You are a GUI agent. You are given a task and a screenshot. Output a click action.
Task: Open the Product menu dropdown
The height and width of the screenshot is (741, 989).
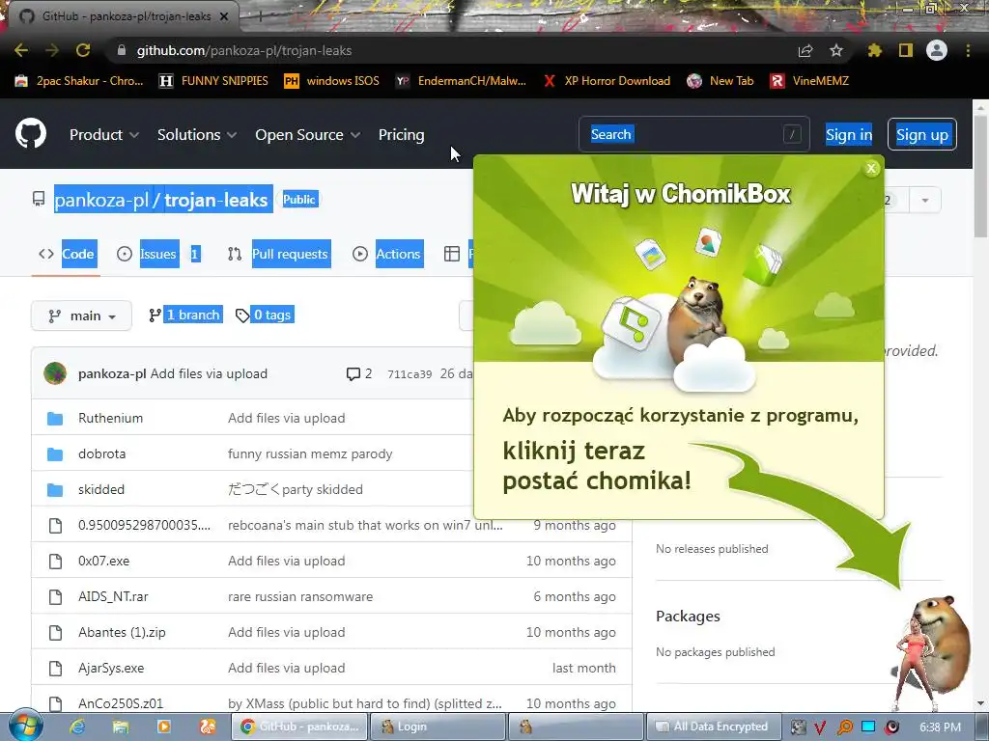point(104,135)
